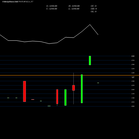Select the tall red candle from 1300 to 1050

[24, 91]
